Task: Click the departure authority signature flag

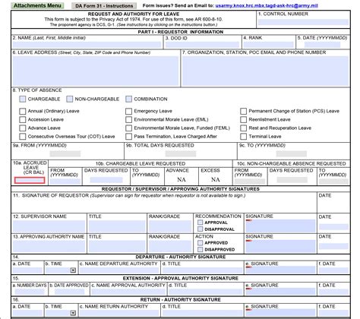Action: pyautogui.click(x=248, y=267)
